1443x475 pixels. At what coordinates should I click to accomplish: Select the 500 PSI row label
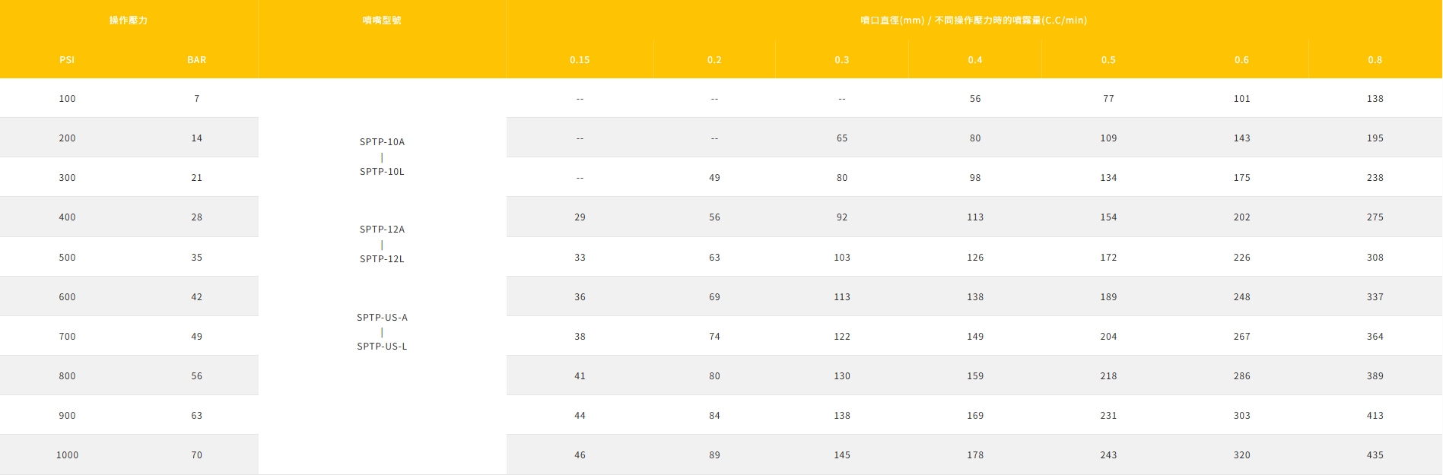click(67, 258)
